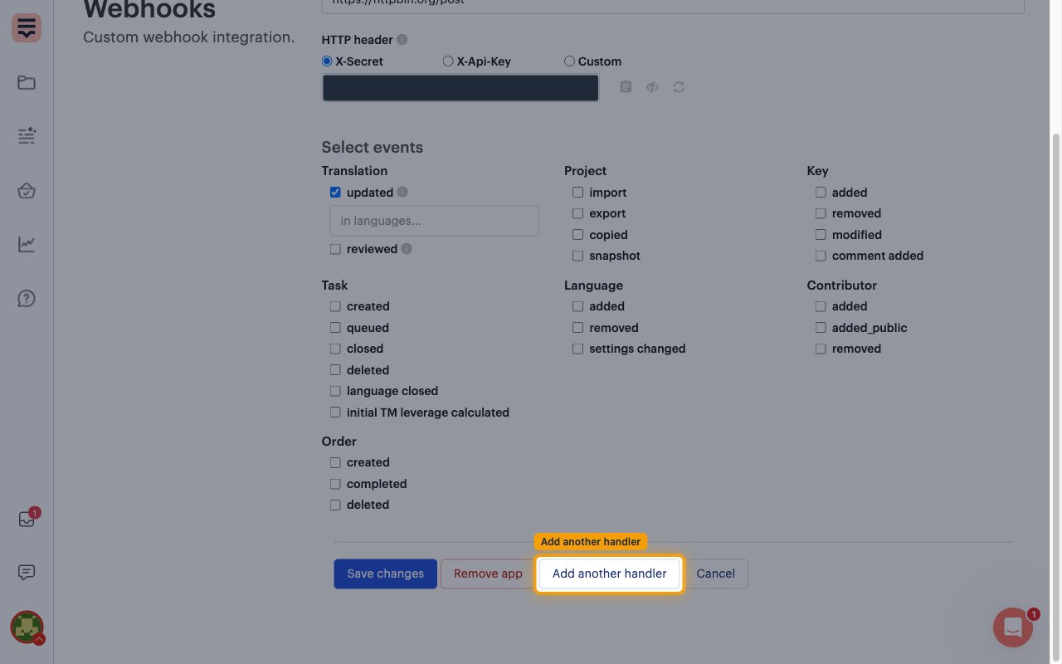This screenshot has width=1062, height=664.
Task: Select the Custom header radio option
Action: click(569, 61)
